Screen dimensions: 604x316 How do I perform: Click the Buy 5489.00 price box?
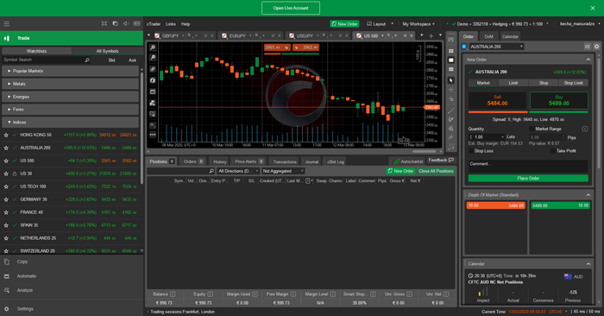559,100
